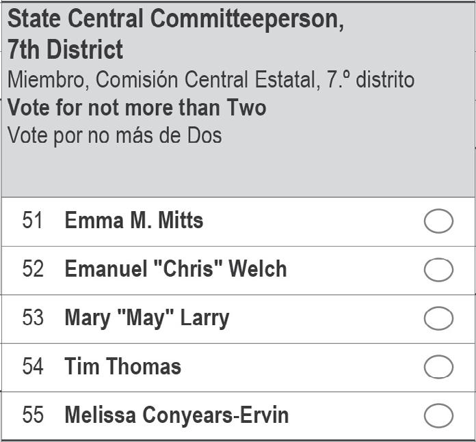Click "Vote for not more than Two"
476x442 pixels.
[137, 108]
